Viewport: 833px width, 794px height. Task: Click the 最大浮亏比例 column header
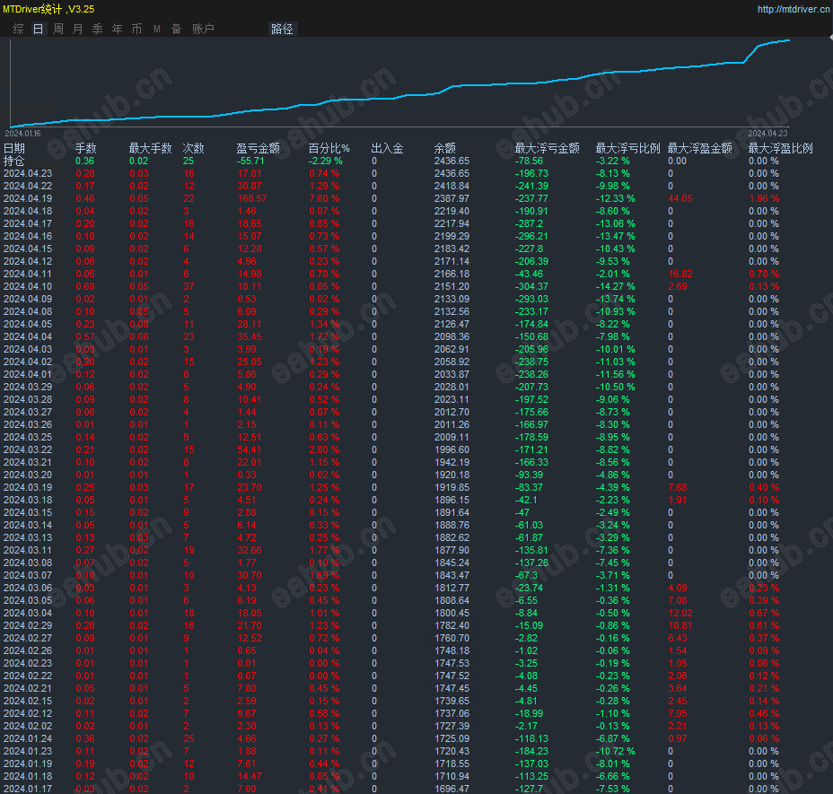pyautogui.click(x=627, y=148)
